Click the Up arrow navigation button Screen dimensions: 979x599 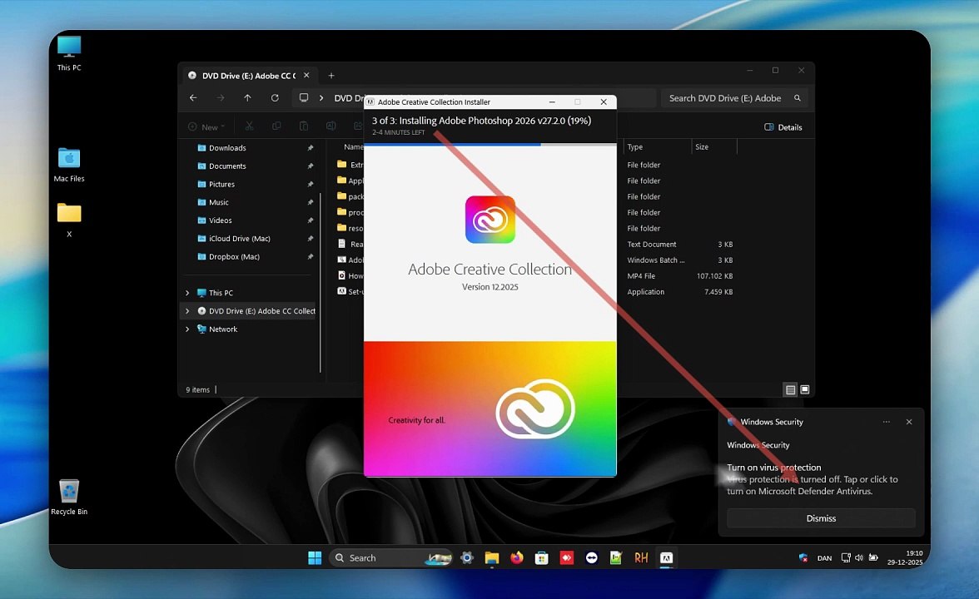tap(248, 98)
